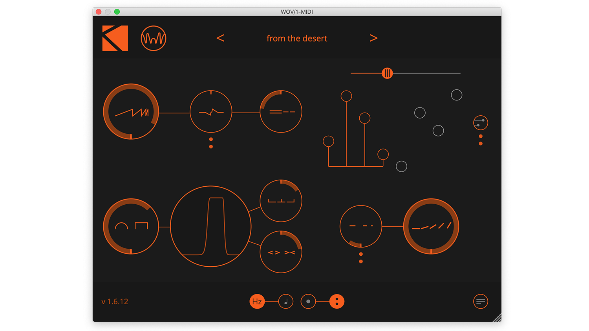Click the tallest orange step node

point(346,96)
